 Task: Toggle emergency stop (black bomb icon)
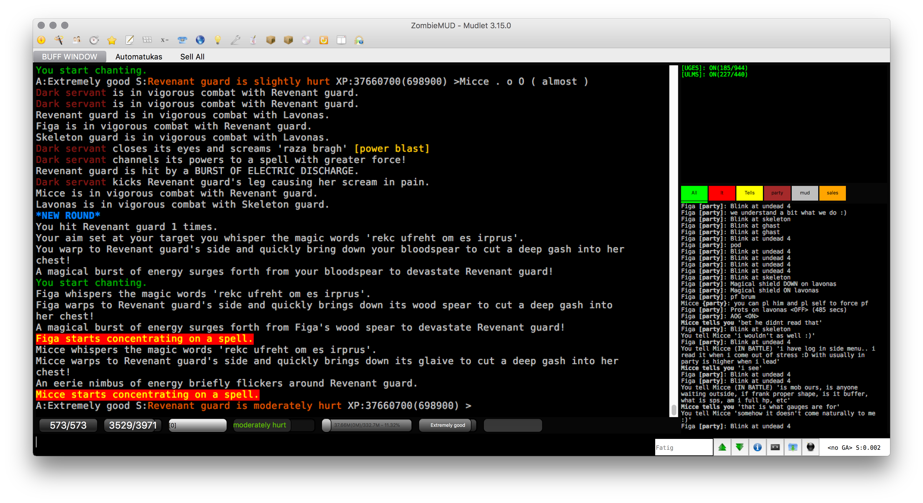810,447
